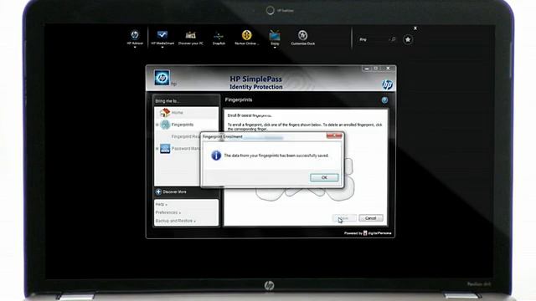Image resolution: width=536 pixels, height=301 pixels.
Task: Expand the HP MediaSmart dropdown arrow
Action: tap(162, 47)
